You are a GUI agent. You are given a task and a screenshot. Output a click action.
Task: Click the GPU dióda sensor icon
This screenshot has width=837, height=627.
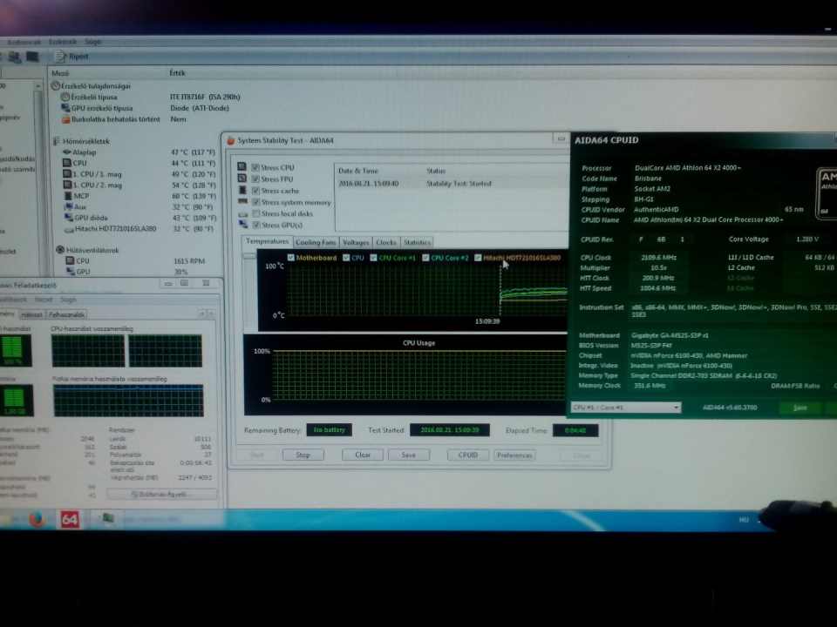point(69,218)
